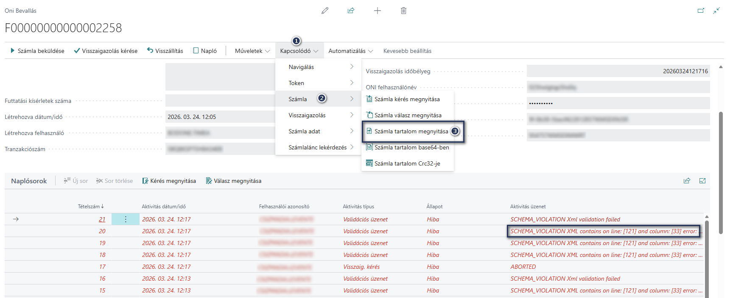This screenshot has width=730, height=298.
Task: Click Sor törlése in Naplósorok
Action: pyautogui.click(x=115, y=181)
